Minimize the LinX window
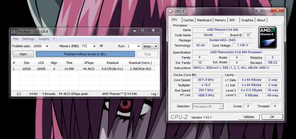The image size is (296, 139). point(135,31)
